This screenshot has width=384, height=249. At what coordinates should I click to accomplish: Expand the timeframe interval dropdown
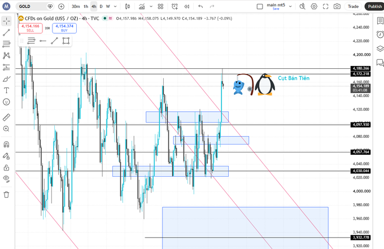tap(115, 6)
